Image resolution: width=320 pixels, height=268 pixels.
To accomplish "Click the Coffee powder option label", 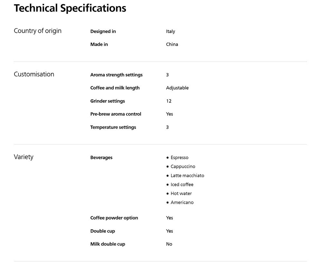I will click(114, 218).
